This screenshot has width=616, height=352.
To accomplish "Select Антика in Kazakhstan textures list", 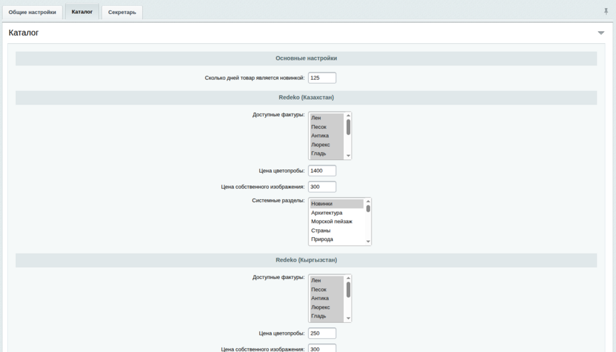I will click(326, 136).
